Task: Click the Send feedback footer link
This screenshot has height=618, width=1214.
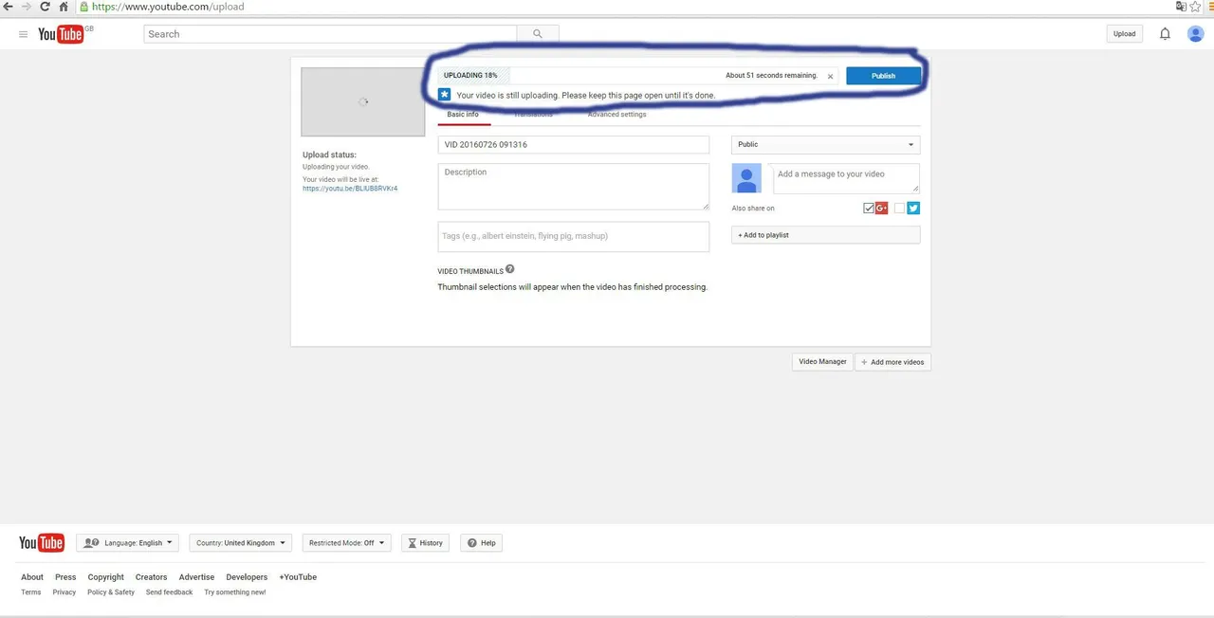Action: click(x=169, y=592)
